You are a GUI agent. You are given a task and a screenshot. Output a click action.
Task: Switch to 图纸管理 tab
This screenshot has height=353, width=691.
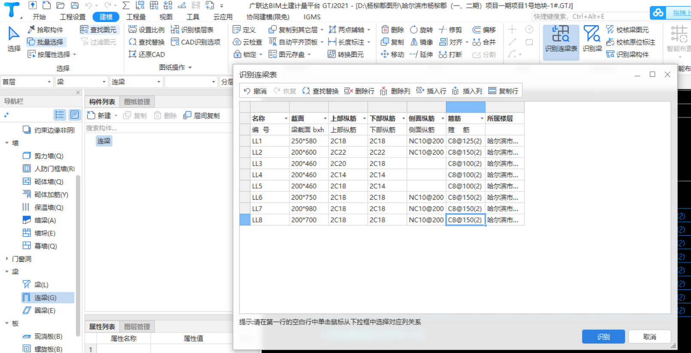point(137,102)
